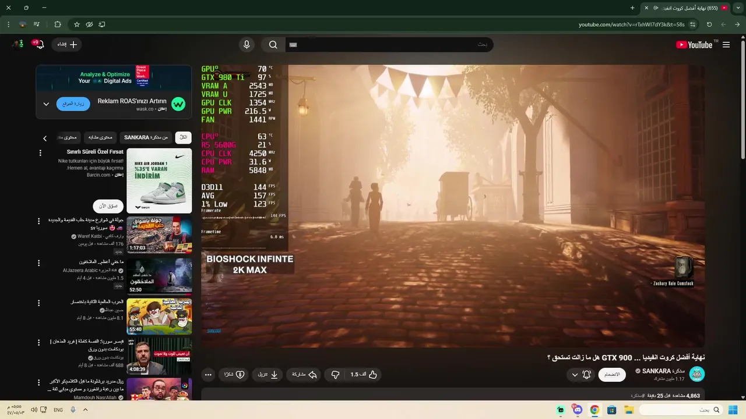
Task: Open the 52:50 AlJazeera video thumbnail
Action: point(159,276)
